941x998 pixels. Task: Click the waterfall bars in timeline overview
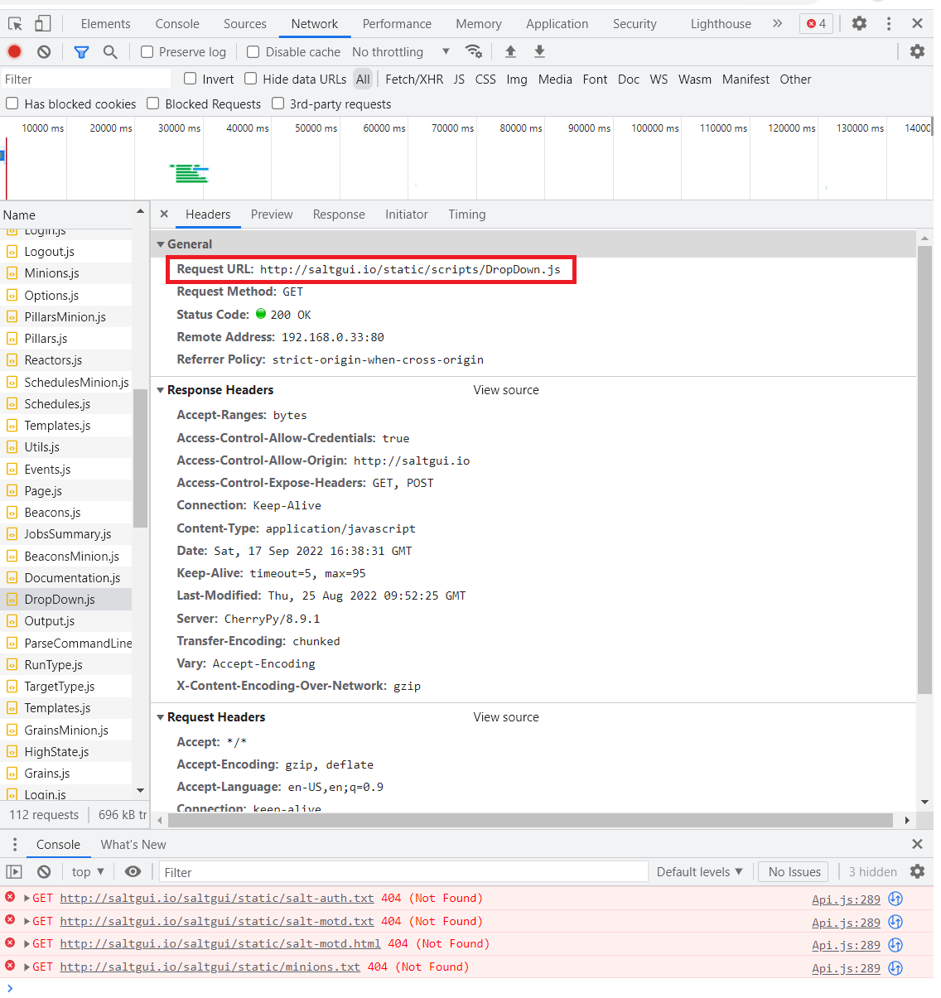coord(190,173)
